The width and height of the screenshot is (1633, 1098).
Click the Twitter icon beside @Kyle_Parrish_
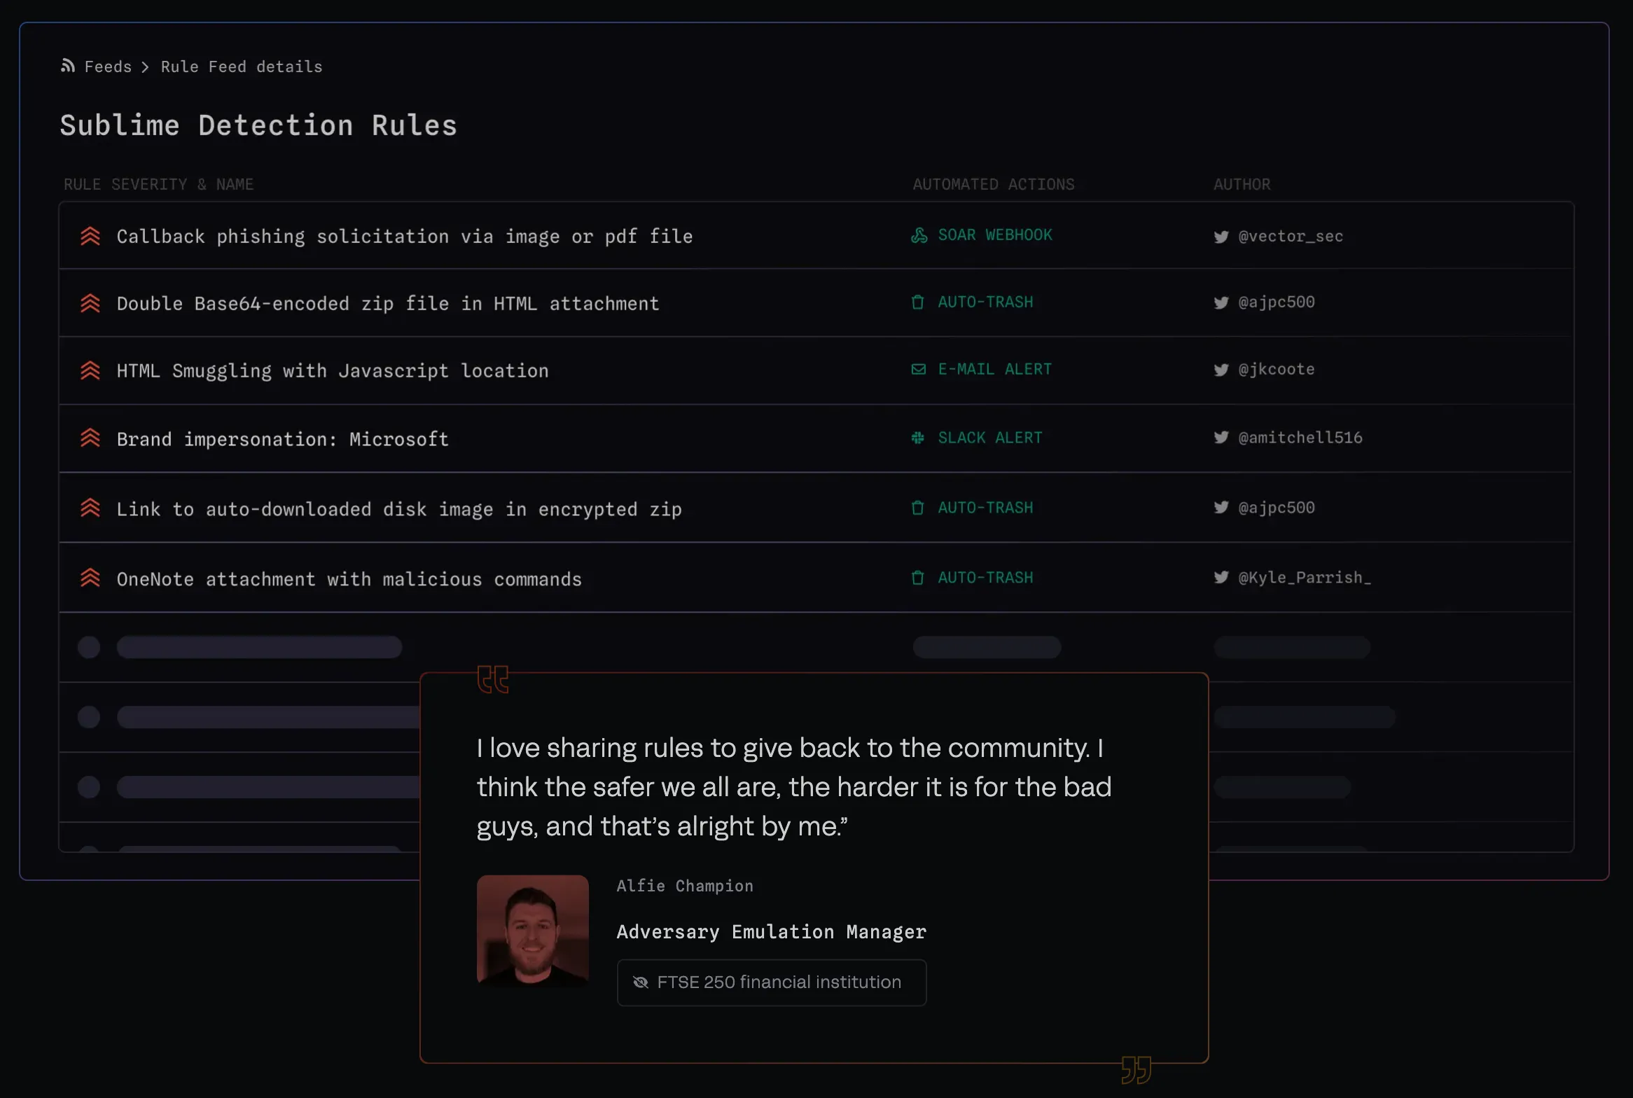(1221, 577)
